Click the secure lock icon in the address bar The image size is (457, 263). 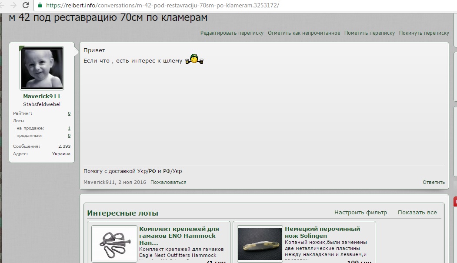(40, 6)
